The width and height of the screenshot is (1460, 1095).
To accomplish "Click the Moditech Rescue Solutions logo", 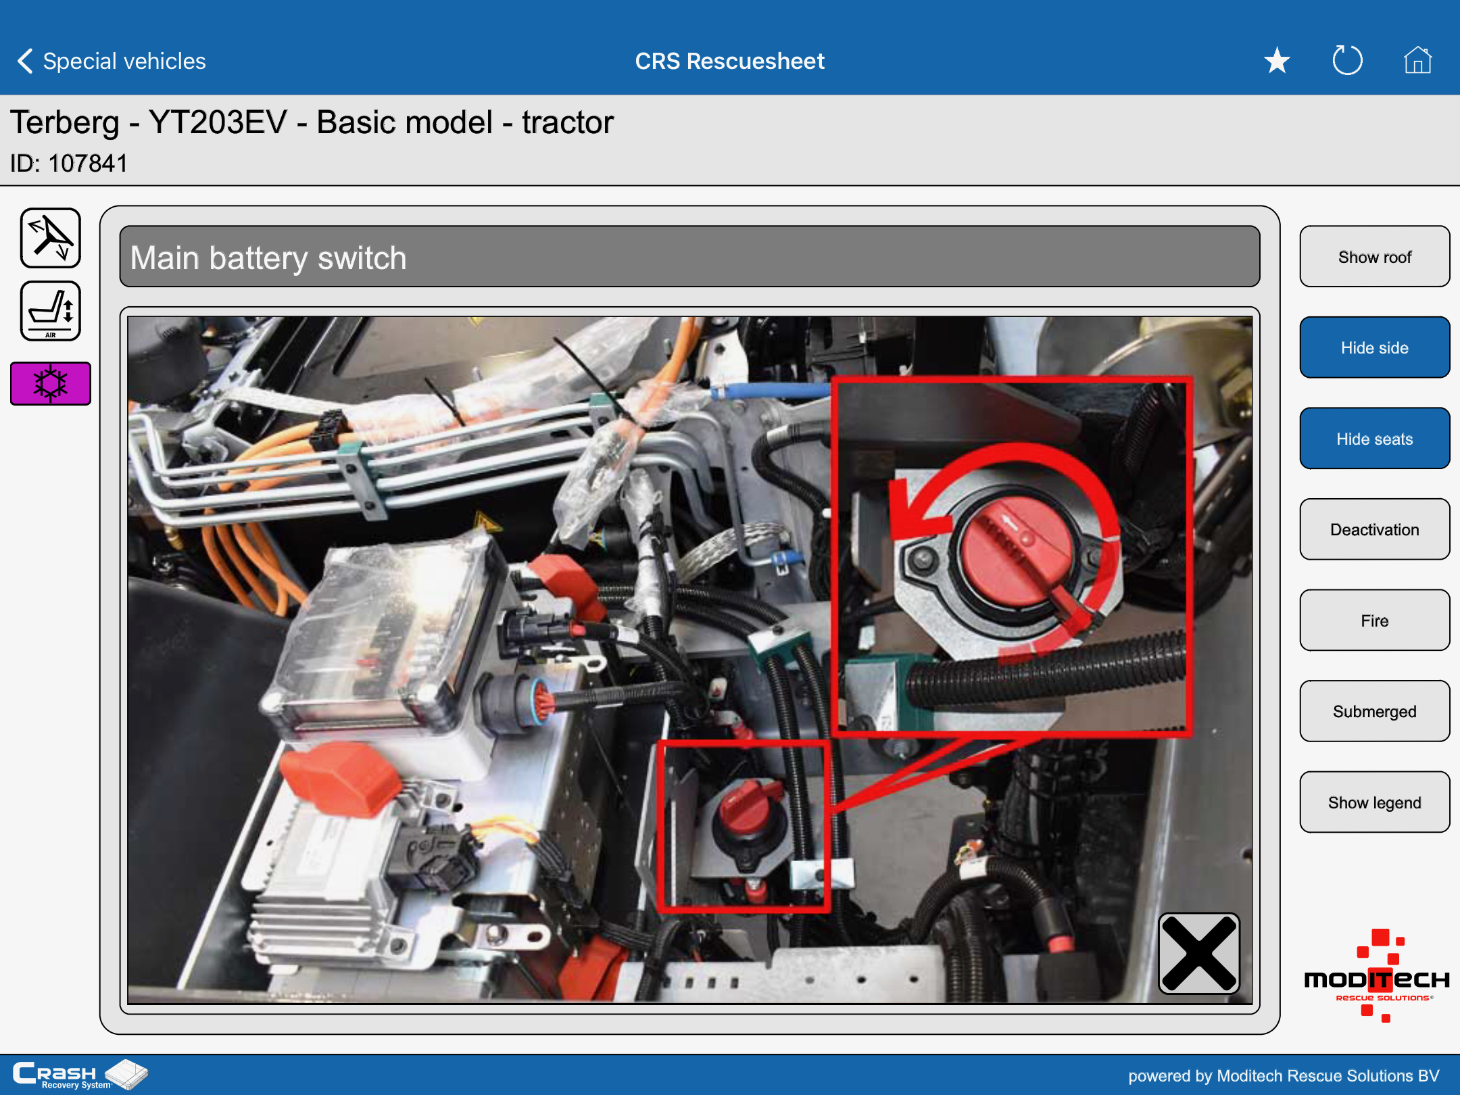I will pyautogui.click(x=1377, y=975).
